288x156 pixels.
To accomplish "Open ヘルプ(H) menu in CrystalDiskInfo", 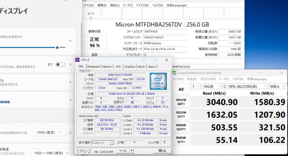I will [158, 5].
